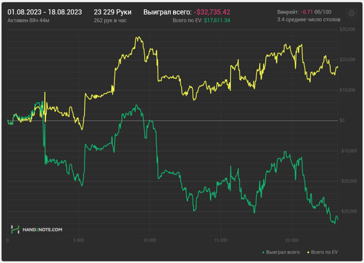Click the 'Выиграл всего:' header label
Image resolution: width=364 pixels, height=263 pixels.
coord(167,12)
